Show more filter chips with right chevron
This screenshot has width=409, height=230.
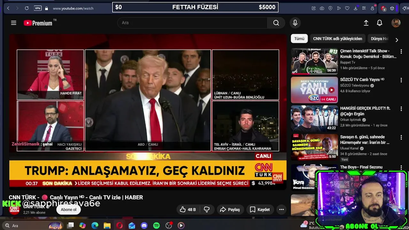397,40
